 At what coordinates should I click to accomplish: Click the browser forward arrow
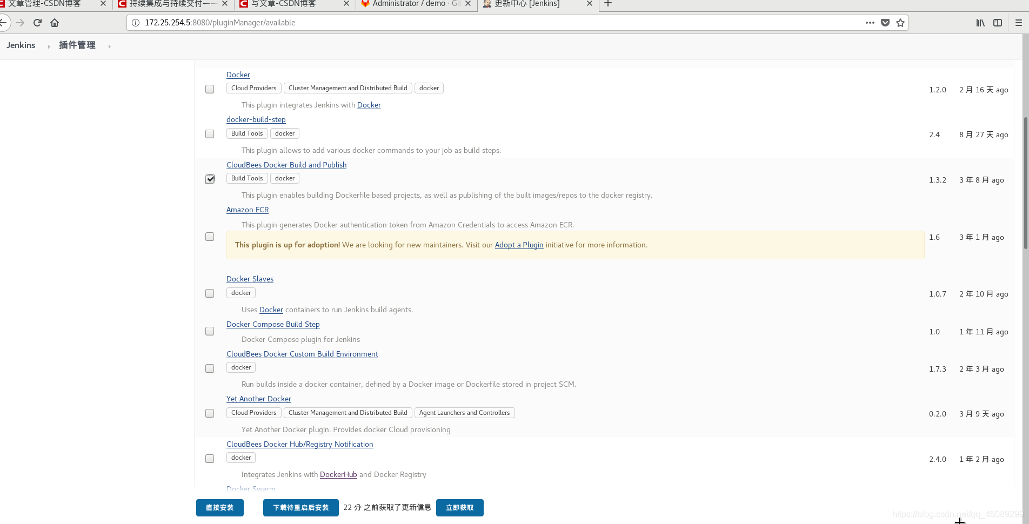(20, 23)
